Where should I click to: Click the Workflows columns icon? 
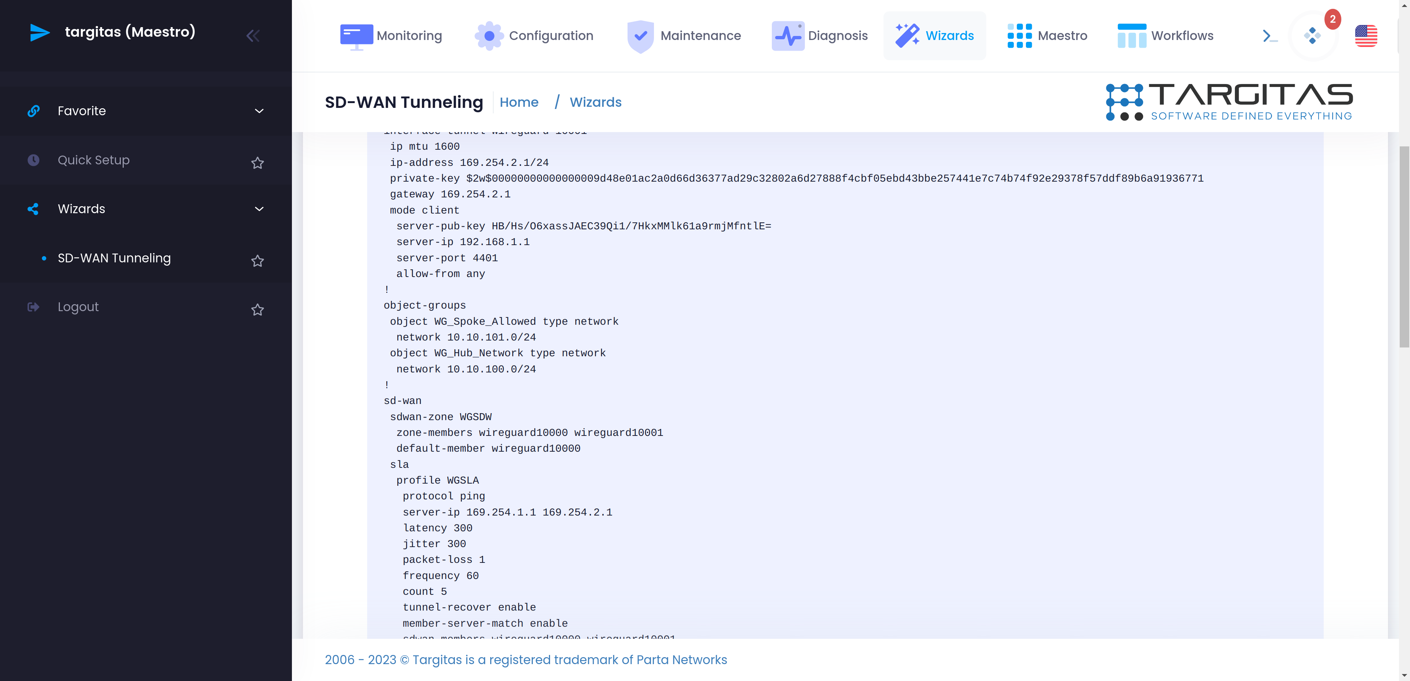click(x=1132, y=36)
